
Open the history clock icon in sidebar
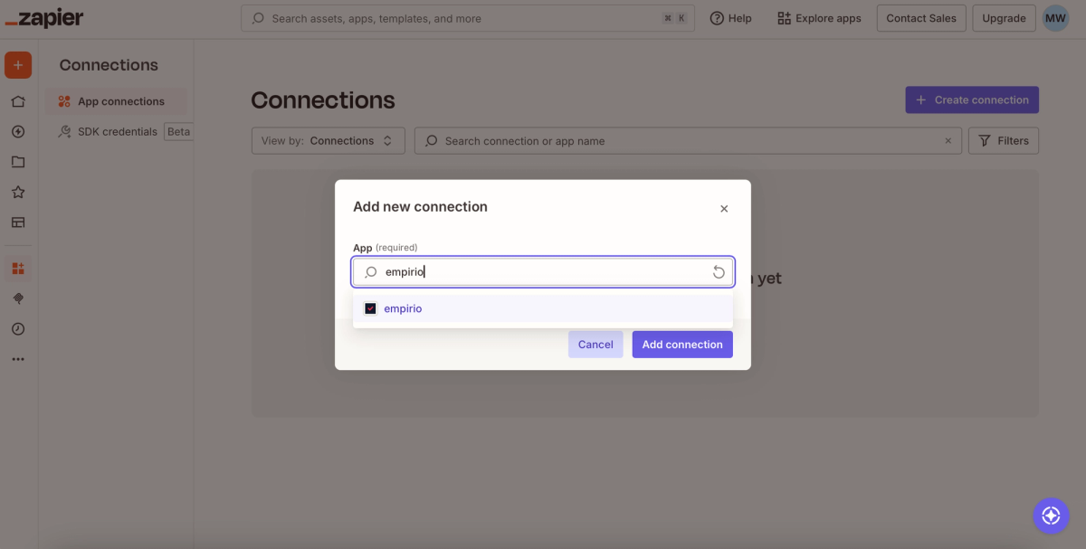coord(18,328)
